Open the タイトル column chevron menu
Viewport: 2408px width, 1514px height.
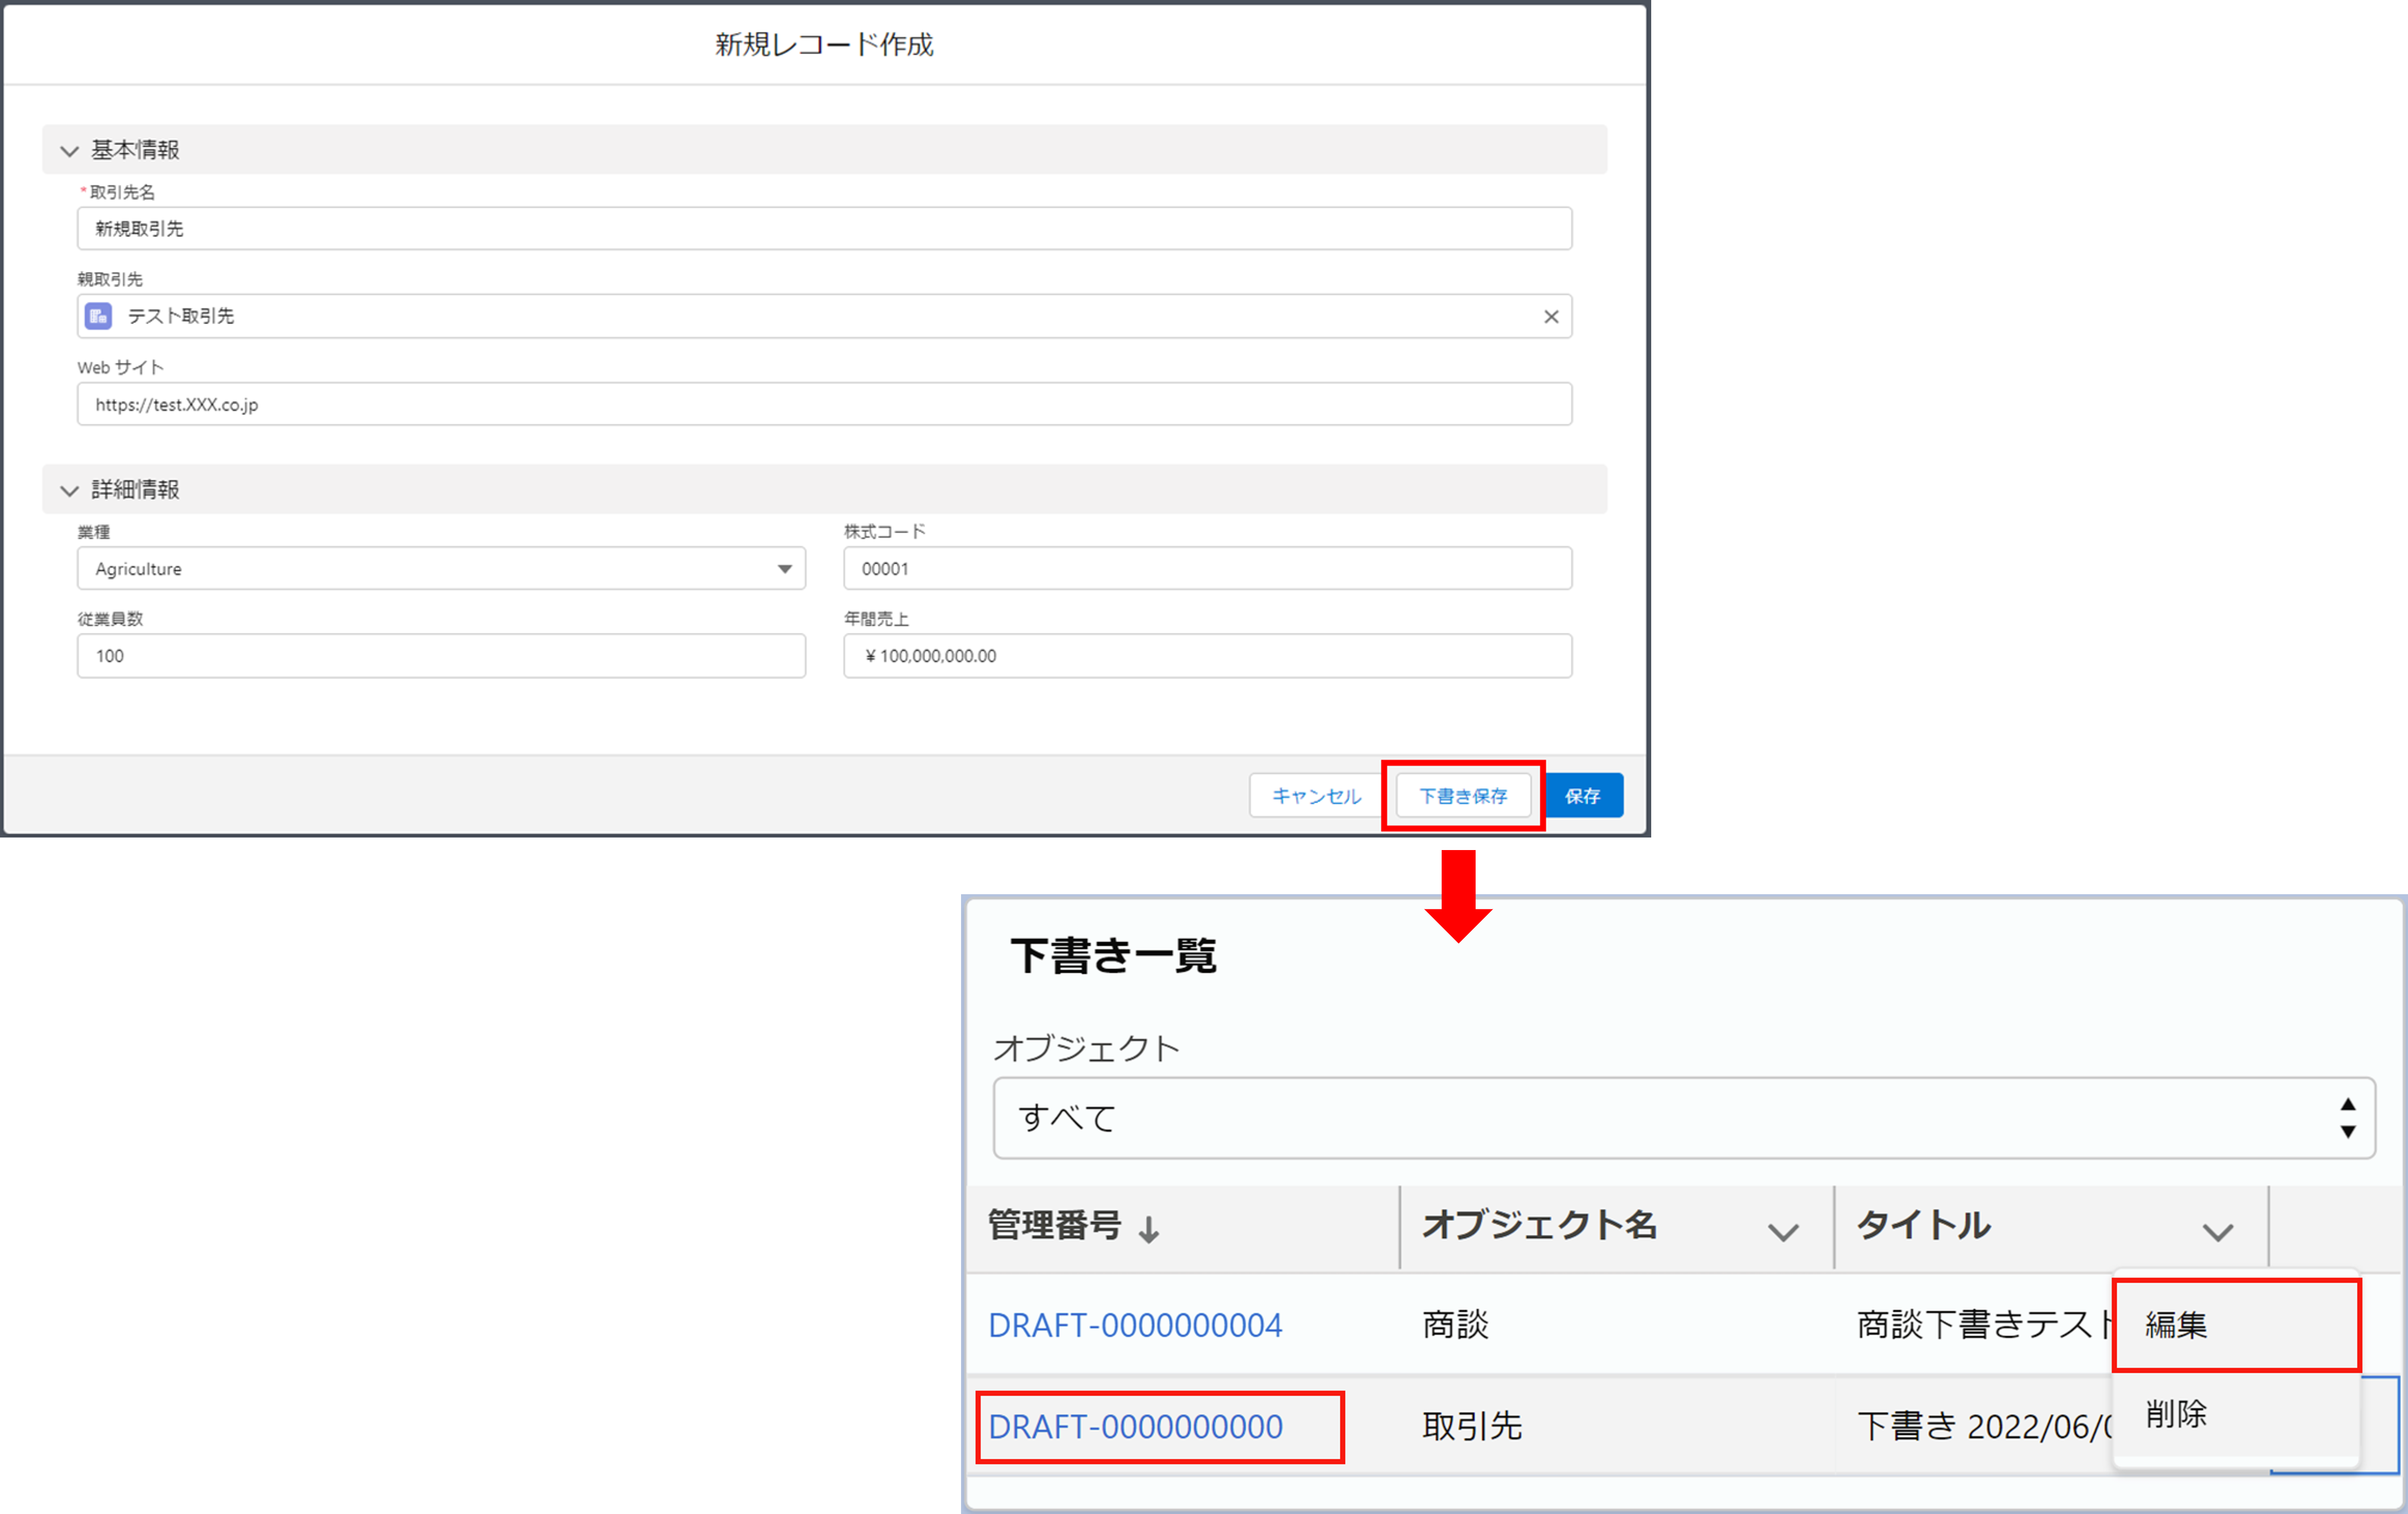pyautogui.click(x=2218, y=1231)
